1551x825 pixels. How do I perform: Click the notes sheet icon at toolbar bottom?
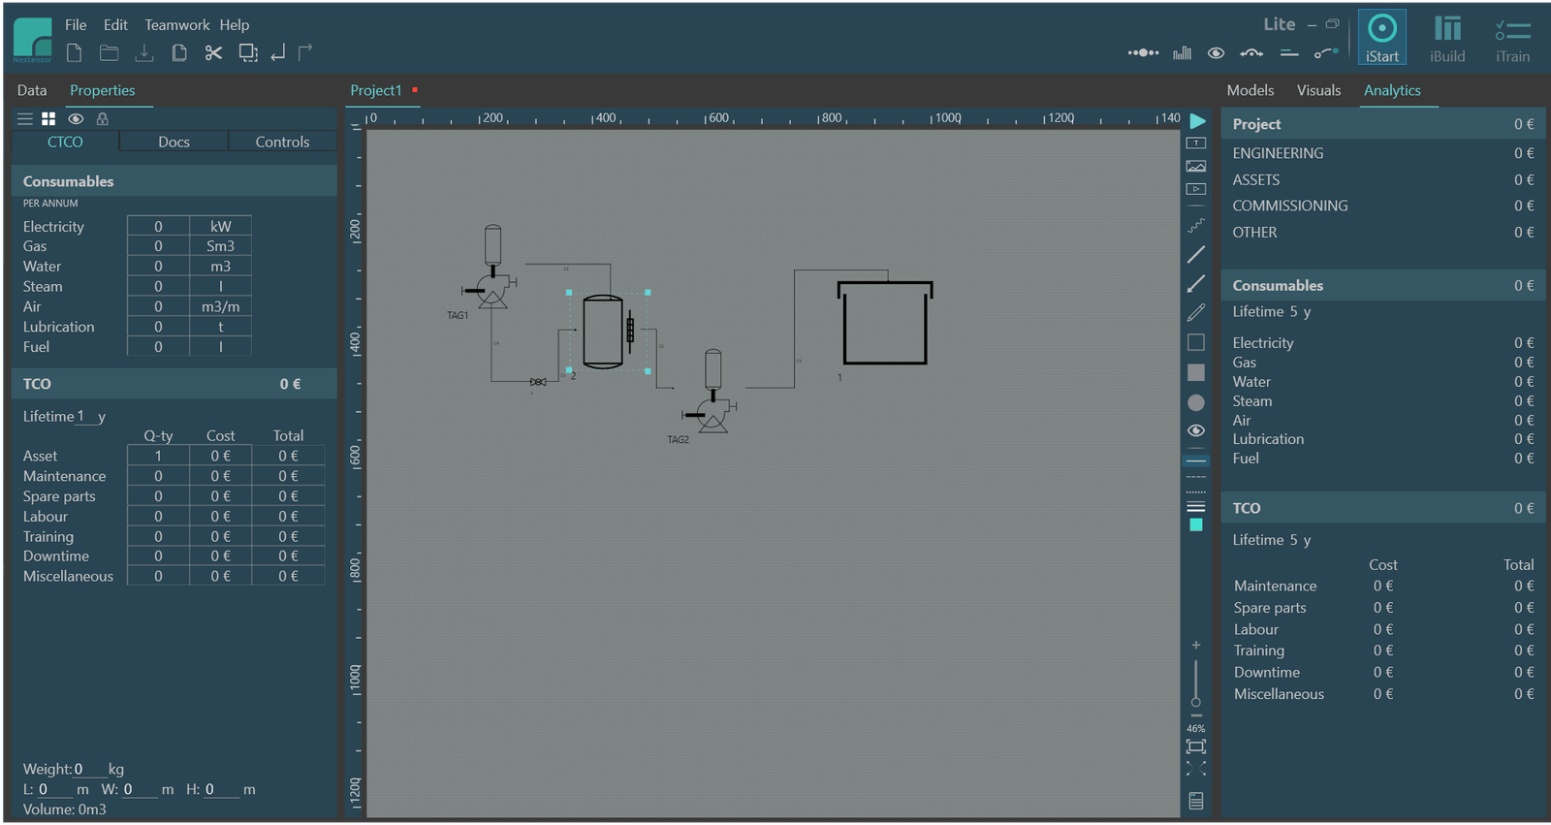[x=1196, y=801]
